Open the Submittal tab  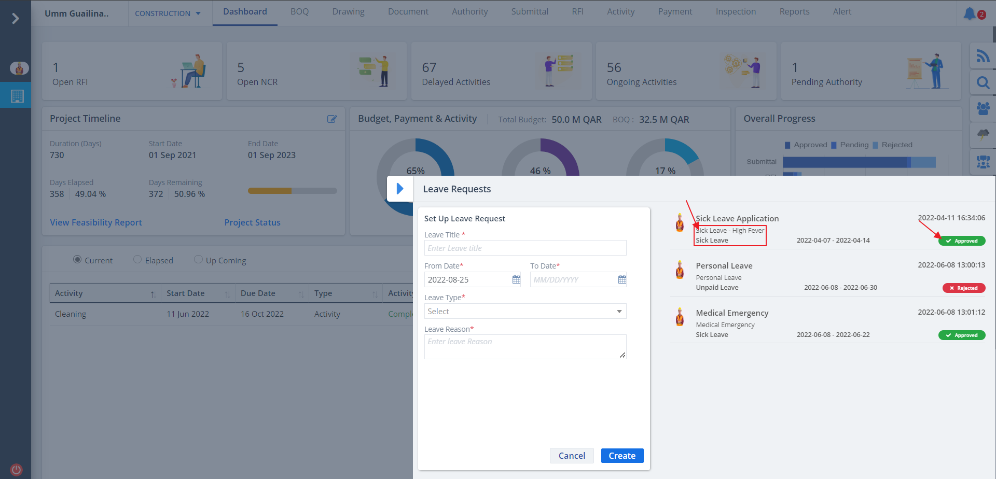529,12
